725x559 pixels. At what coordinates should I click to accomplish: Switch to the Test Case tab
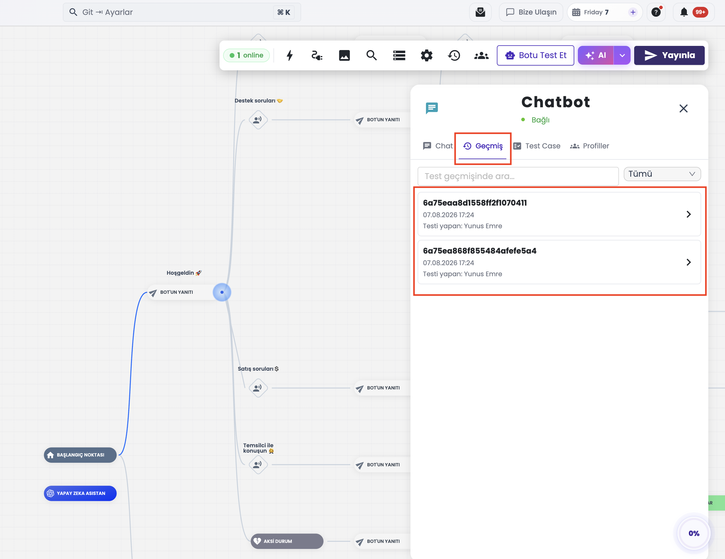(536, 146)
